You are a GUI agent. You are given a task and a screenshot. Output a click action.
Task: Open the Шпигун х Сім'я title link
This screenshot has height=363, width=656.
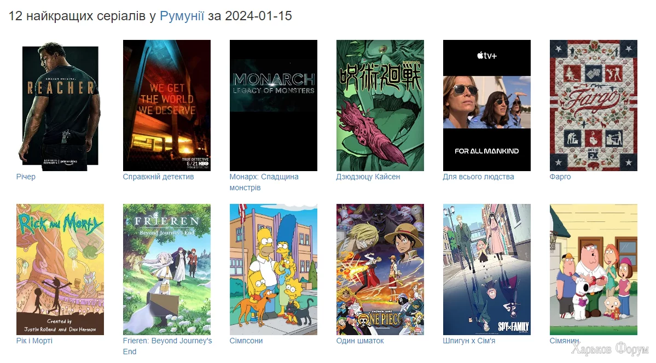point(469,341)
